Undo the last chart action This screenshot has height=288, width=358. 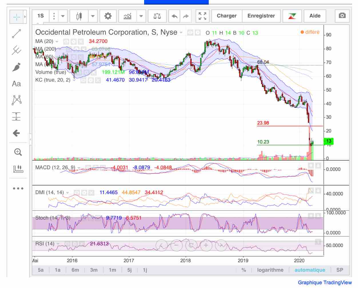click(174, 16)
